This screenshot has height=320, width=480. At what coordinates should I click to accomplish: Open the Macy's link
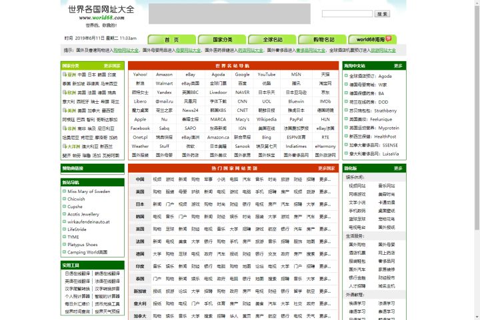pos(242,119)
